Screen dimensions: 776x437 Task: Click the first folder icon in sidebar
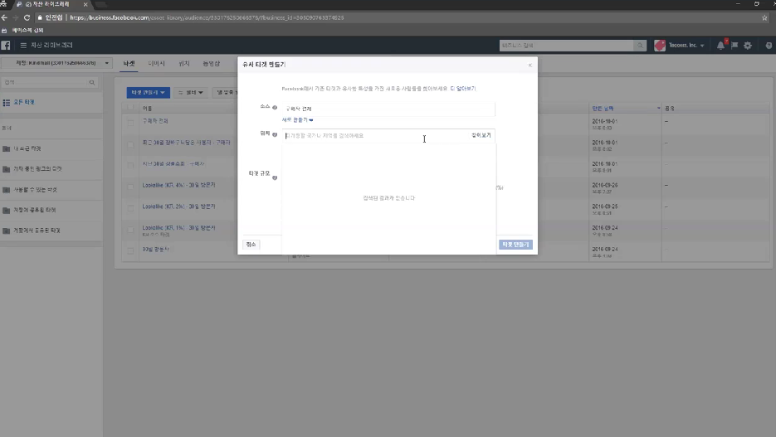7,148
